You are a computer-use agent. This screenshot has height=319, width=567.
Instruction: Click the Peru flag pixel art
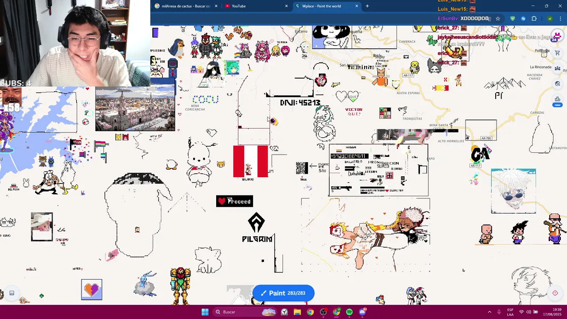click(x=251, y=161)
